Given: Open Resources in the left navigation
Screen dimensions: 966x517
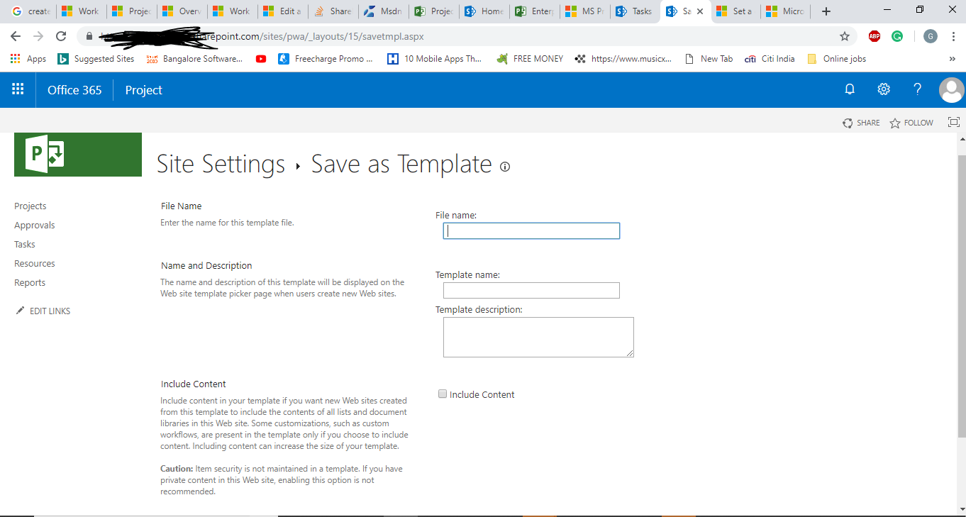Looking at the screenshot, I should (x=35, y=263).
